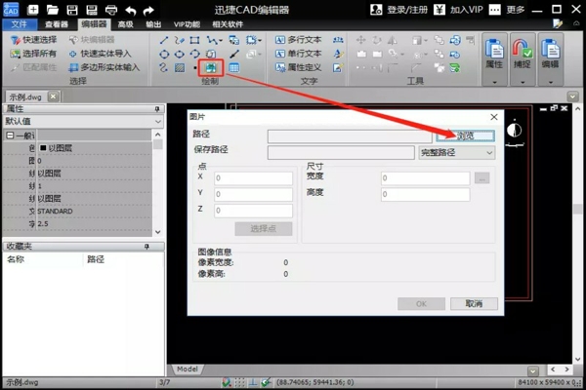The image size is (586, 390).
Task: Click Polygon Entity Input tool
Action: [105, 67]
